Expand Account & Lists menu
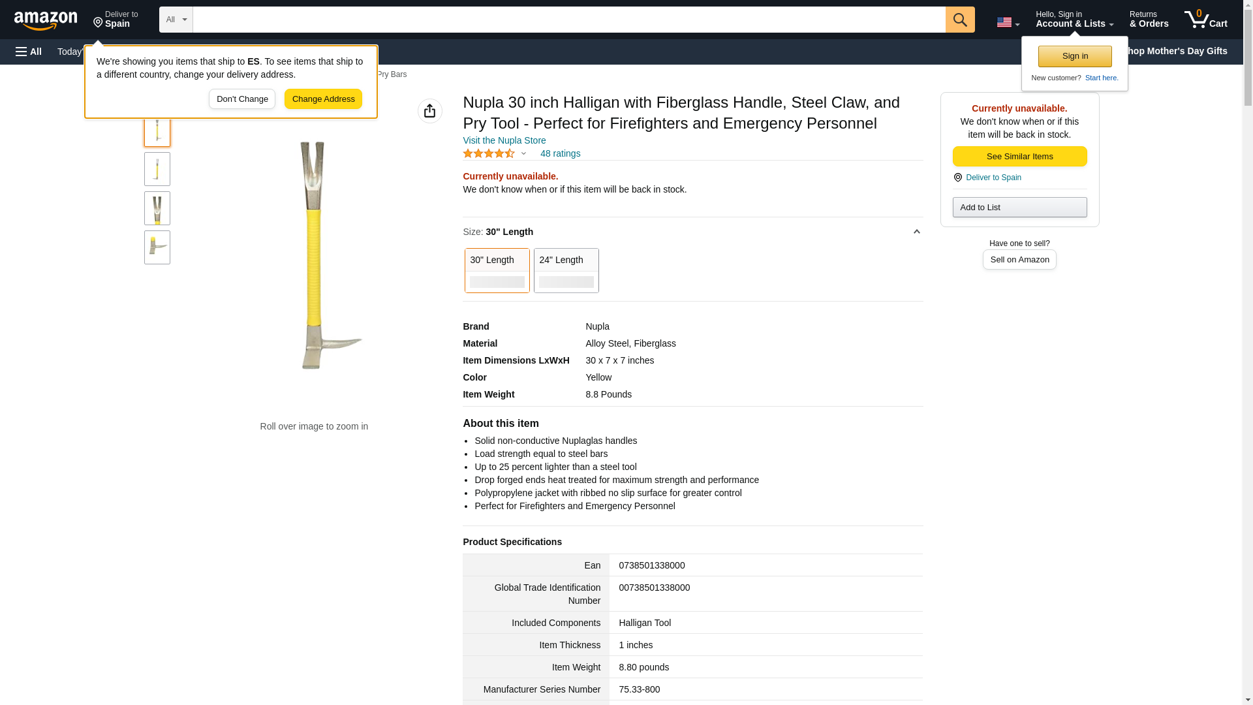1253x705 pixels. 1074,20
